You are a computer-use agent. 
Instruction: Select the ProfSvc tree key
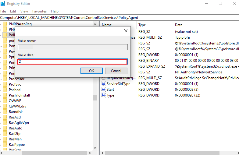(15, 84)
